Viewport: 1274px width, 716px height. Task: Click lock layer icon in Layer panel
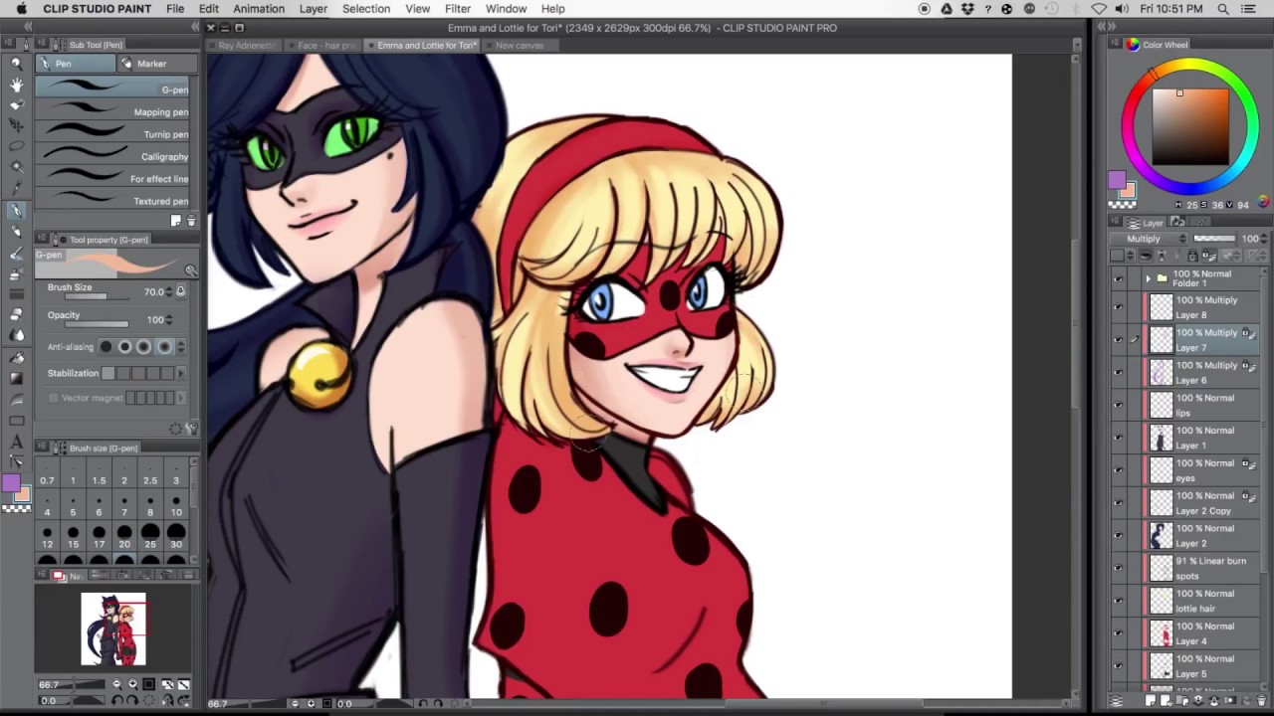pos(1192,256)
